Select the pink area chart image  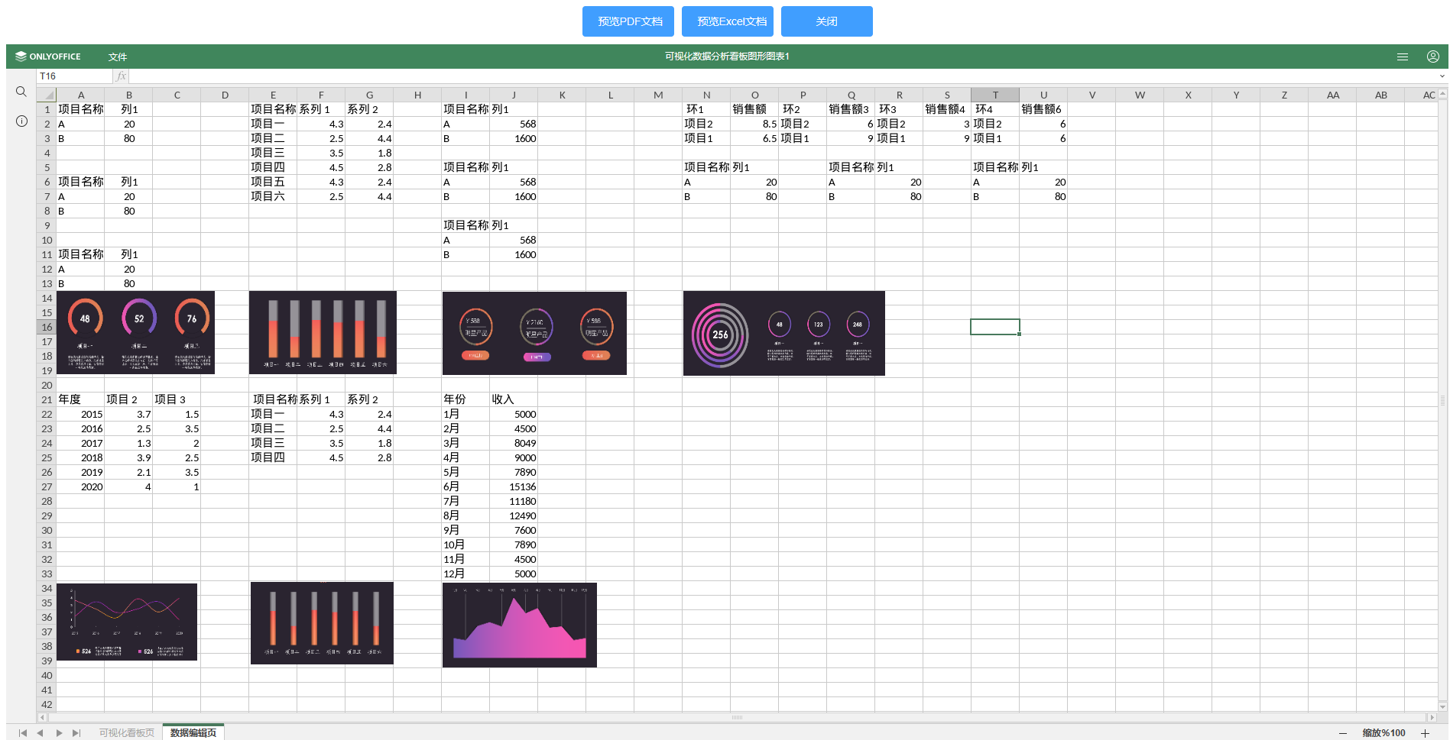click(x=520, y=625)
